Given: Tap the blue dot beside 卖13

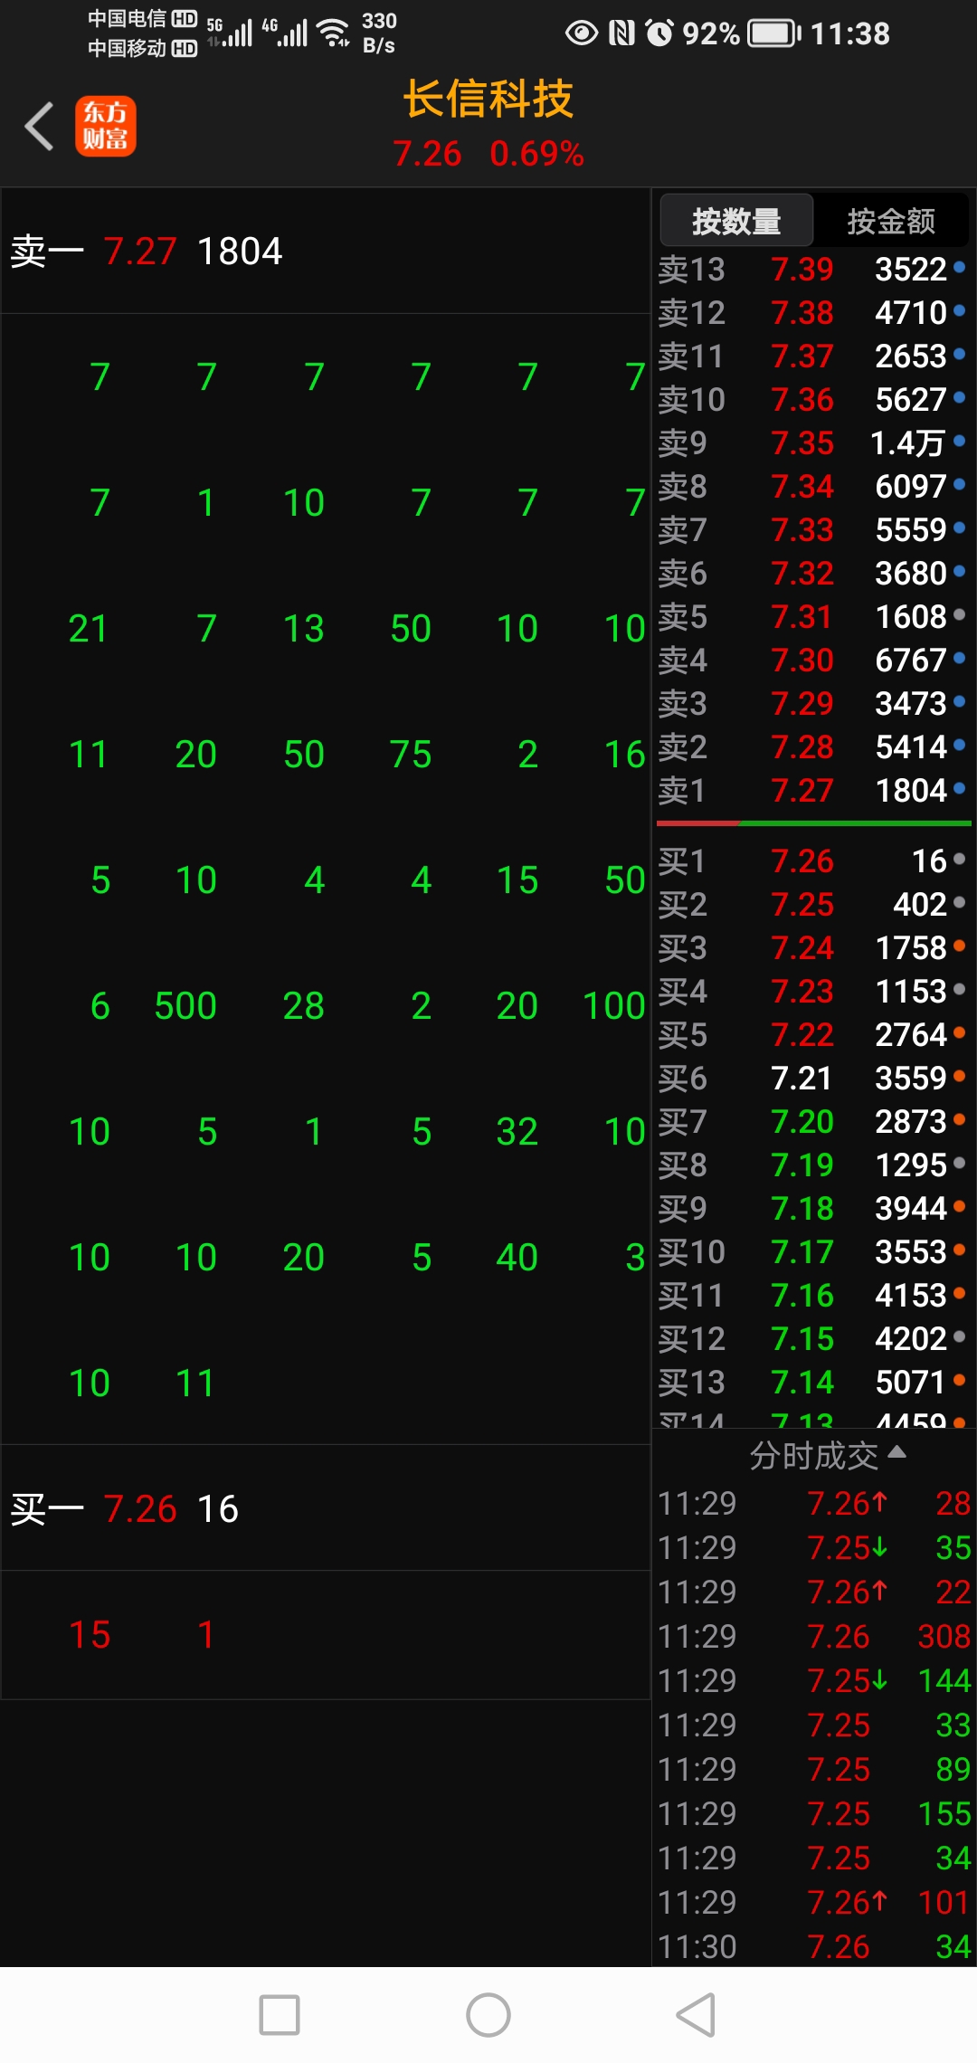Looking at the screenshot, I should pyautogui.click(x=959, y=268).
